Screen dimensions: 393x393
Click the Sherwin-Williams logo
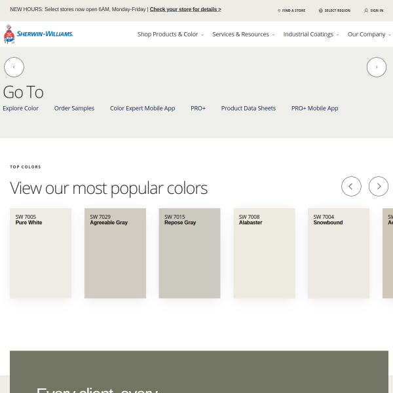(x=39, y=34)
